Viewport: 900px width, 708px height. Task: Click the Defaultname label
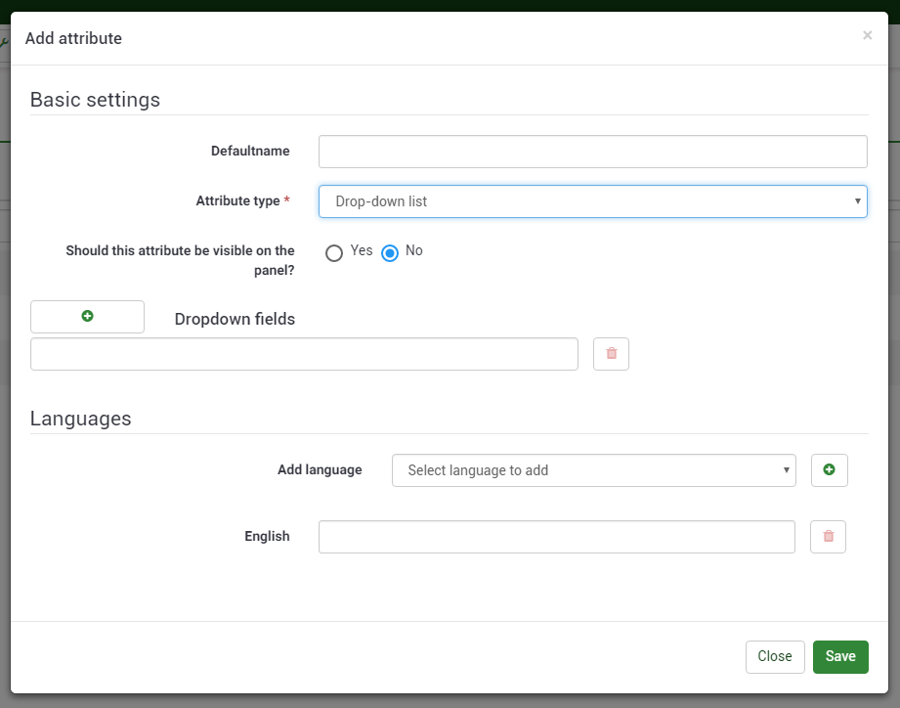coord(250,152)
